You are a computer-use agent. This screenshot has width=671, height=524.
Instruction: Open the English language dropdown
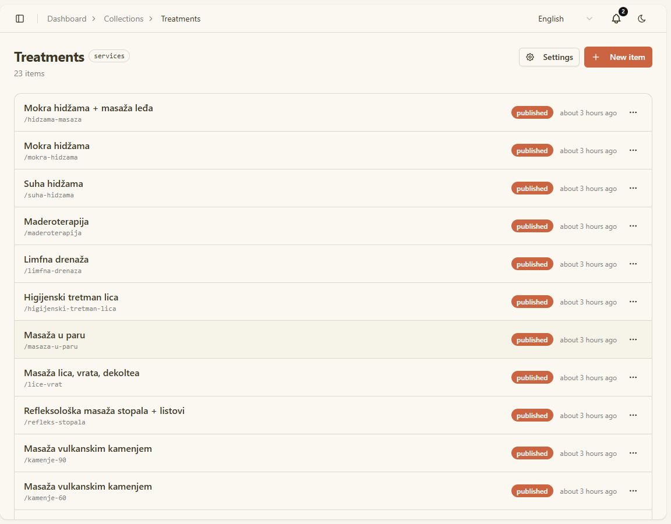[565, 19]
